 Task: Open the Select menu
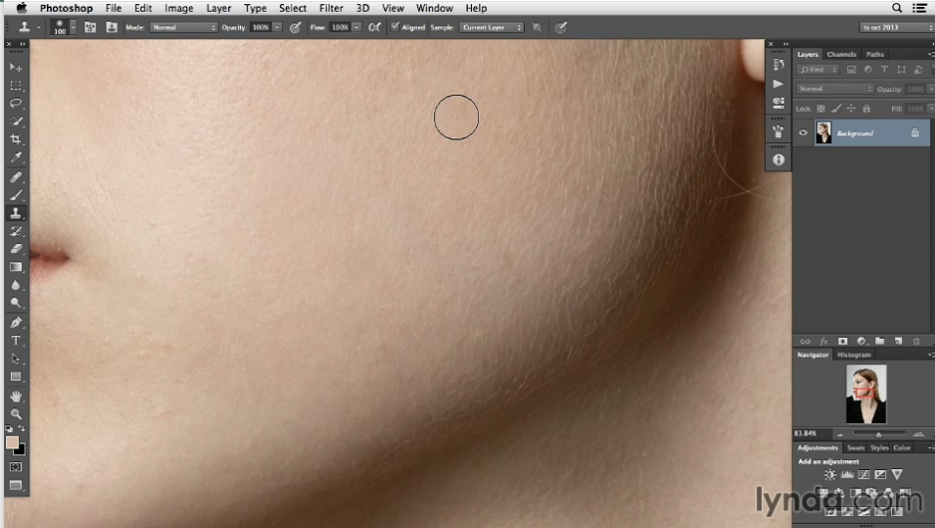(x=293, y=8)
